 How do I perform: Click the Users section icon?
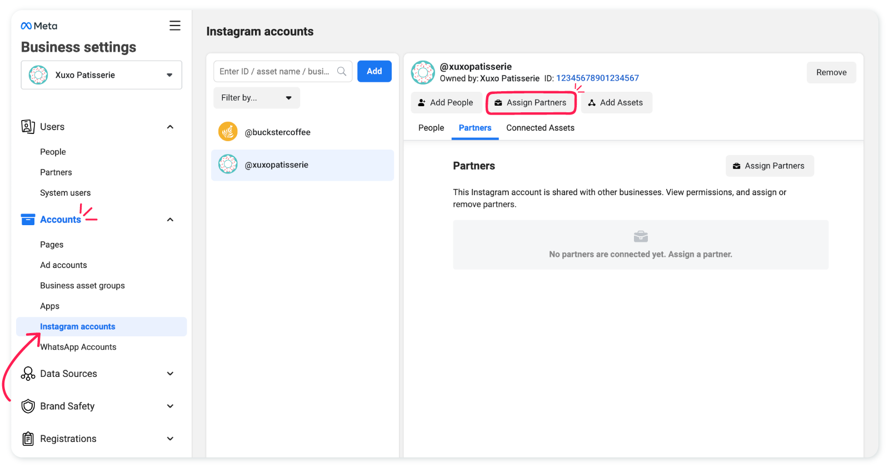[x=28, y=127]
